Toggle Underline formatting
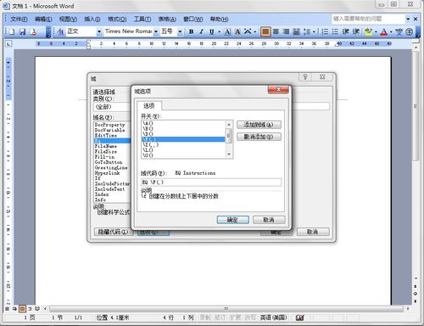 point(212,31)
